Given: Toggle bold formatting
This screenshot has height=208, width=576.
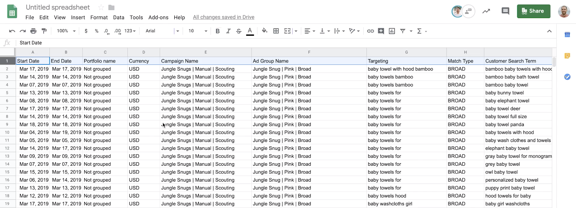Looking at the screenshot, I should click(x=218, y=31).
